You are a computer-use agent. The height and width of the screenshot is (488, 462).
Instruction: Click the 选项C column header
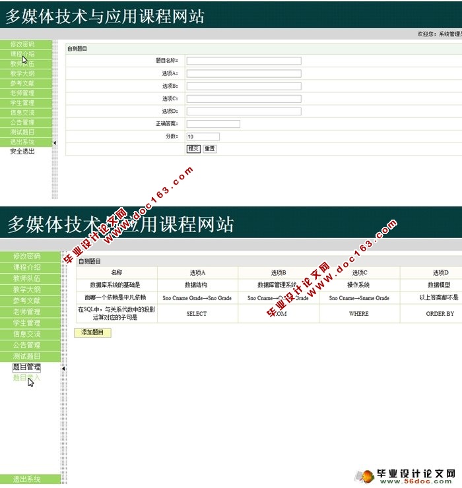click(x=360, y=272)
